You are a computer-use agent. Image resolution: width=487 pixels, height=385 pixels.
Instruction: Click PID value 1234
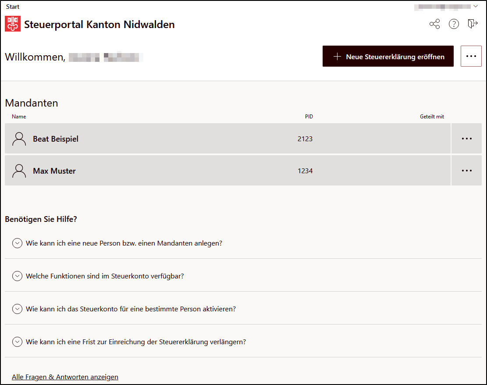[x=305, y=171]
